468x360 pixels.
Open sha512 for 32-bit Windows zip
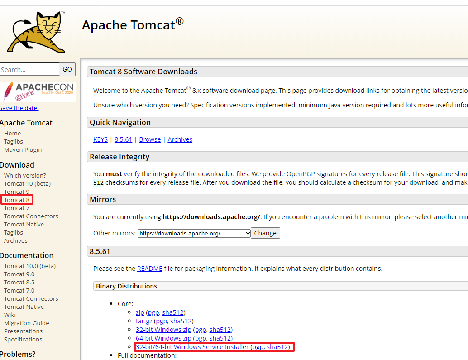[220, 330]
